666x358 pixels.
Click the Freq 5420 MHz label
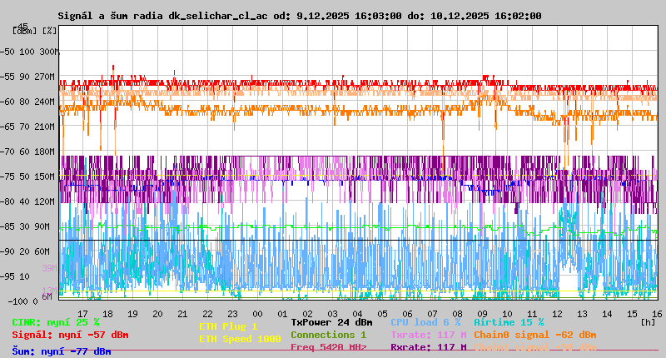click(x=328, y=347)
